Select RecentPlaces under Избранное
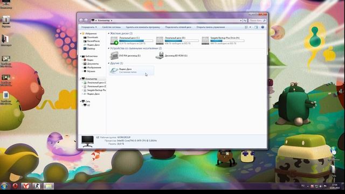 coord(93,41)
